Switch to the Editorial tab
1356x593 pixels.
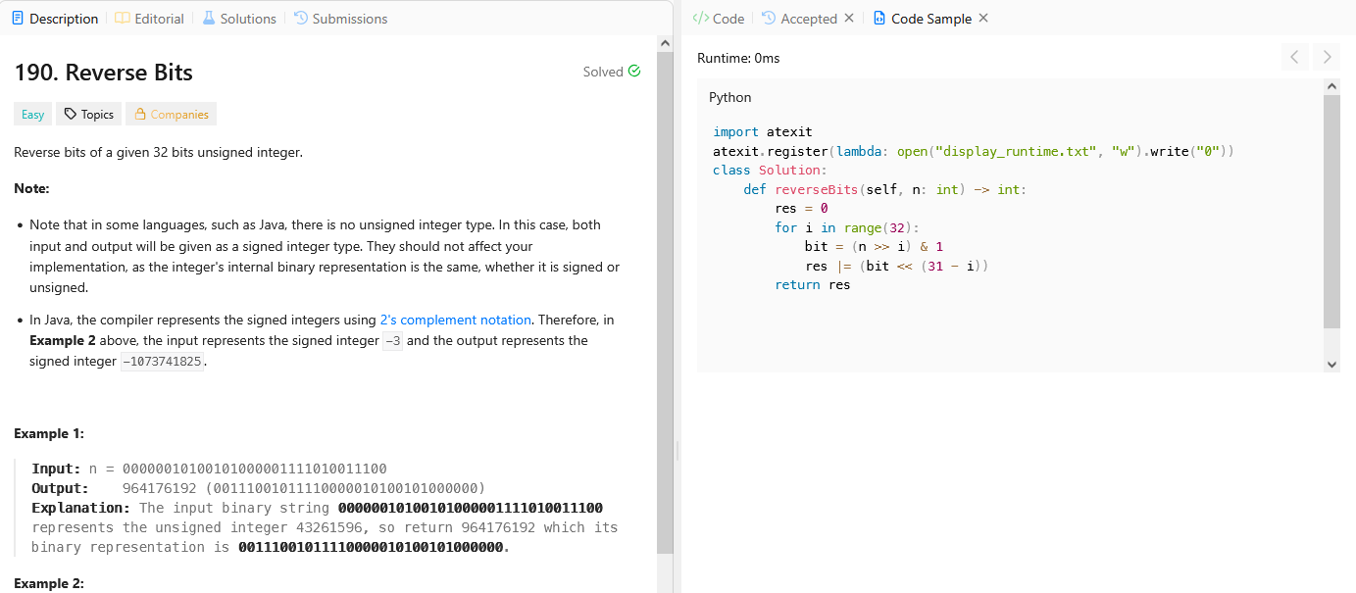click(x=149, y=19)
